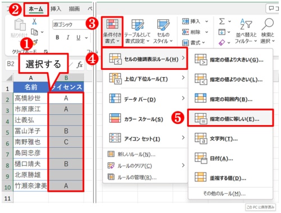Expand the Clear dropdown arrow

click(229, 43)
